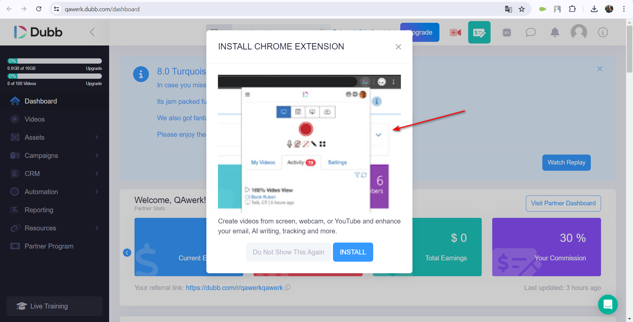Open the Dashboard menu item

tap(54, 101)
